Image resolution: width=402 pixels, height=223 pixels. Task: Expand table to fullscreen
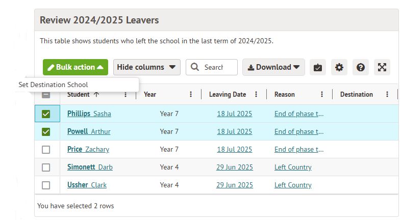click(382, 67)
